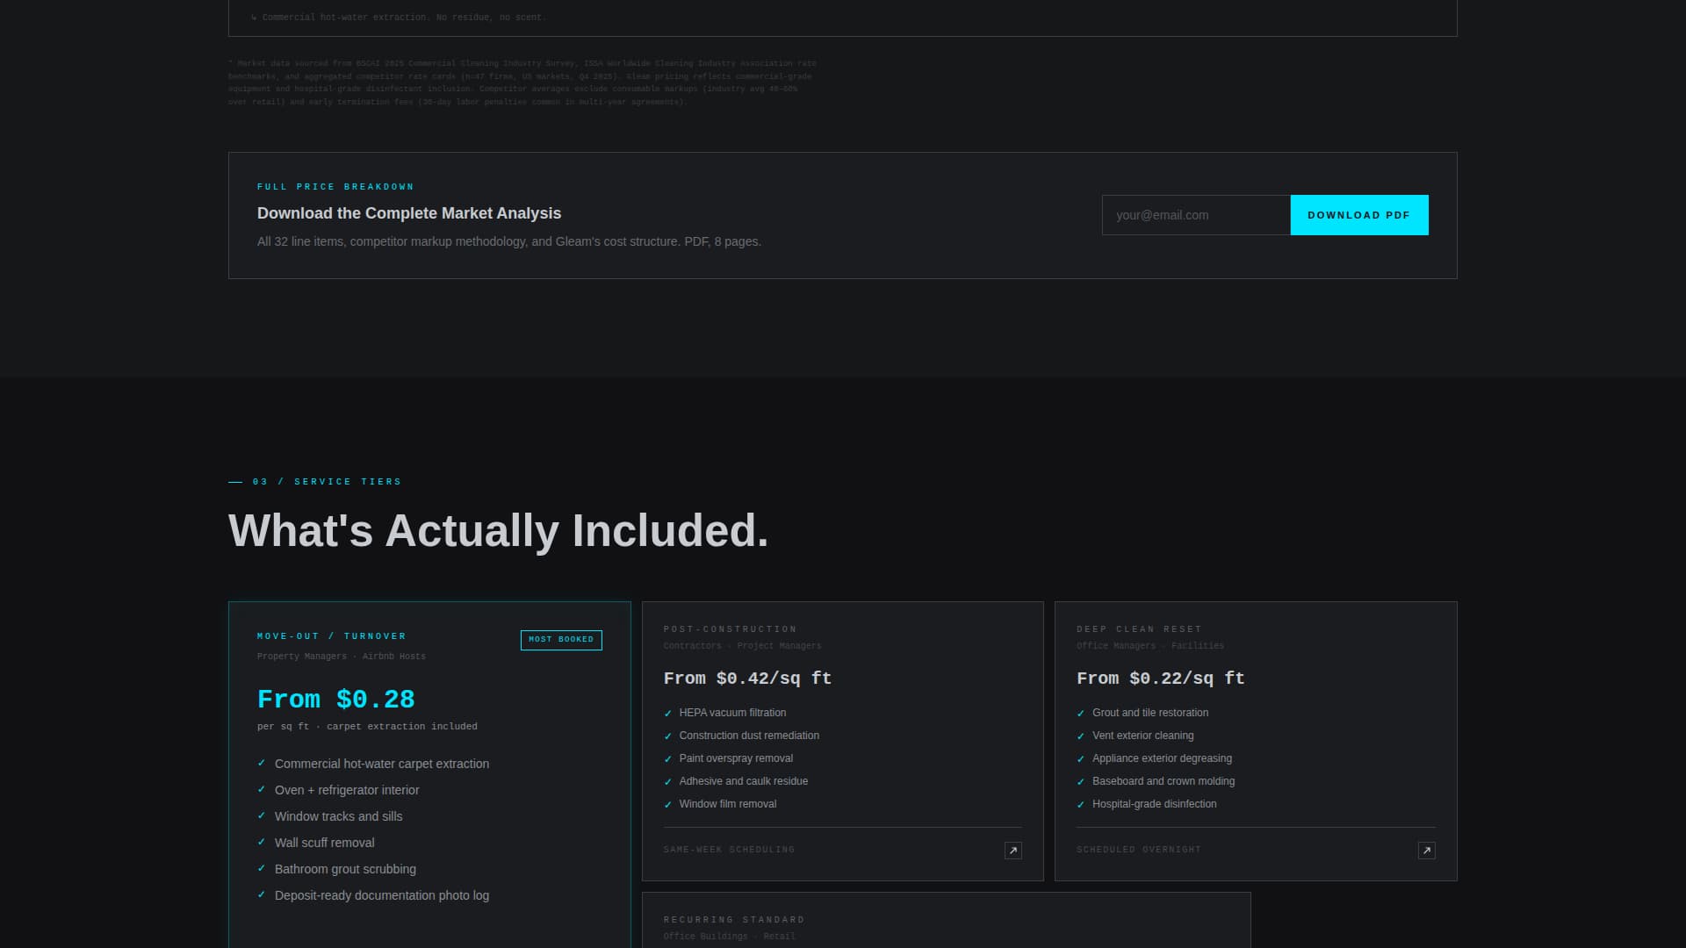Click the 'All 32 line items' description text
The image size is (1686, 948).
click(509, 241)
